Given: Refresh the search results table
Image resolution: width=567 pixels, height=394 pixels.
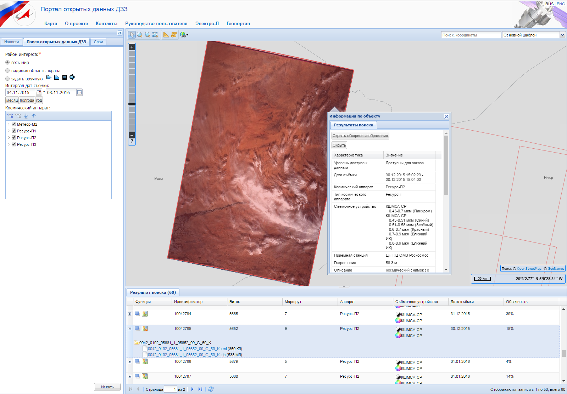Looking at the screenshot, I should tap(211, 389).
